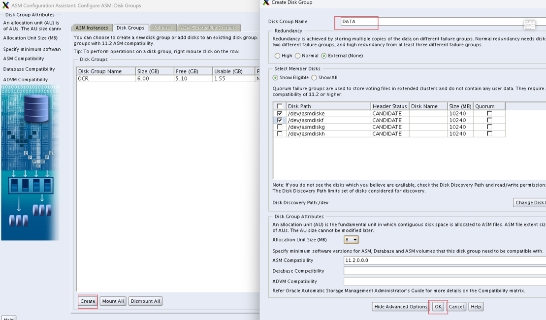This screenshot has width=546, height=320.
Task: Click the Database Compatibility field
Action: 445,271
